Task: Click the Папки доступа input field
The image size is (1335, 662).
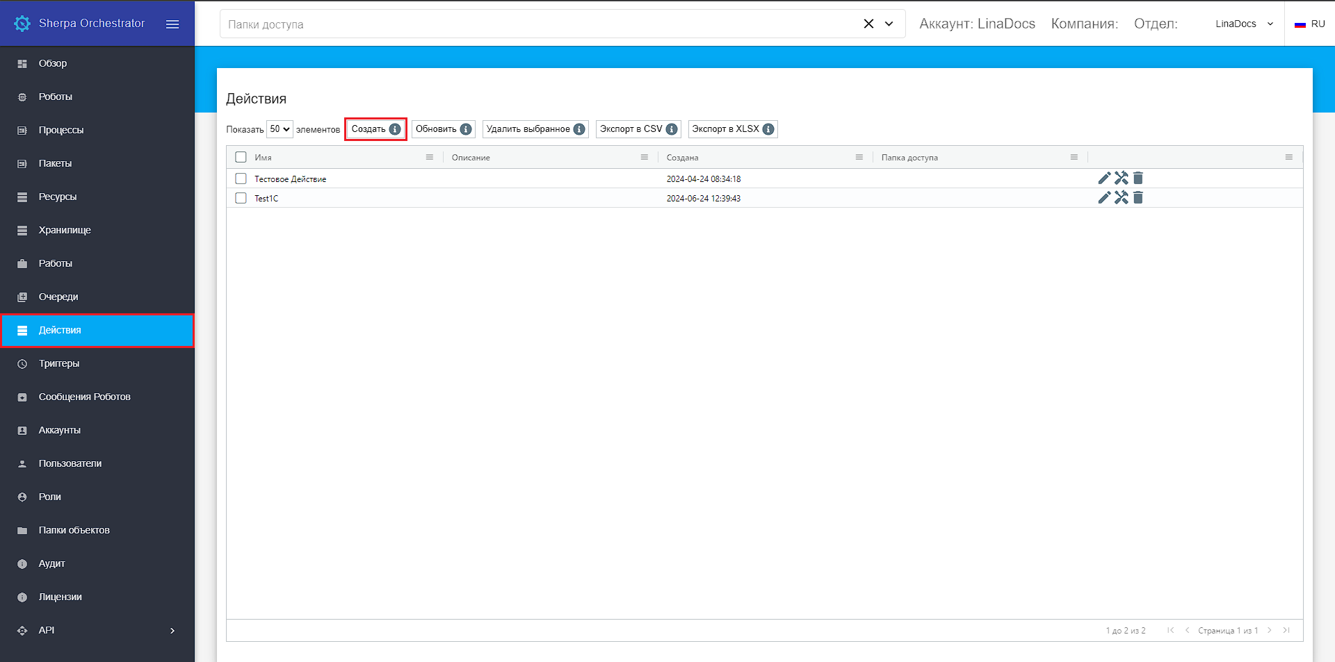Action: pos(535,24)
